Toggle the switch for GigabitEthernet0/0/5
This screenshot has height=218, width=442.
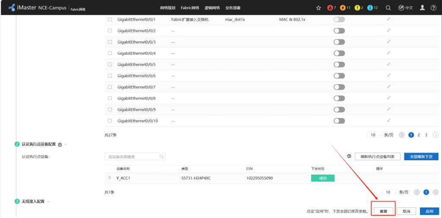click(x=339, y=65)
